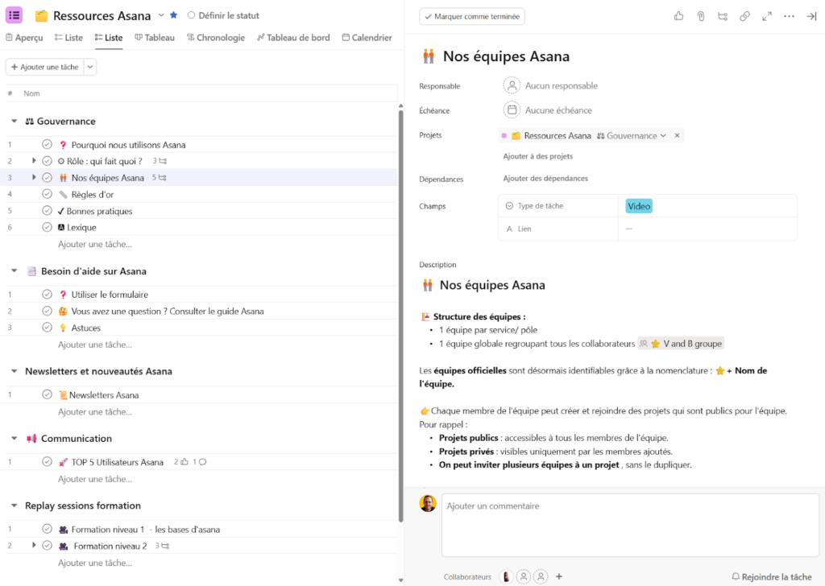The image size is (825, 586).
Task: Open the three-dot more actions menu
Action: pos(789,16)
